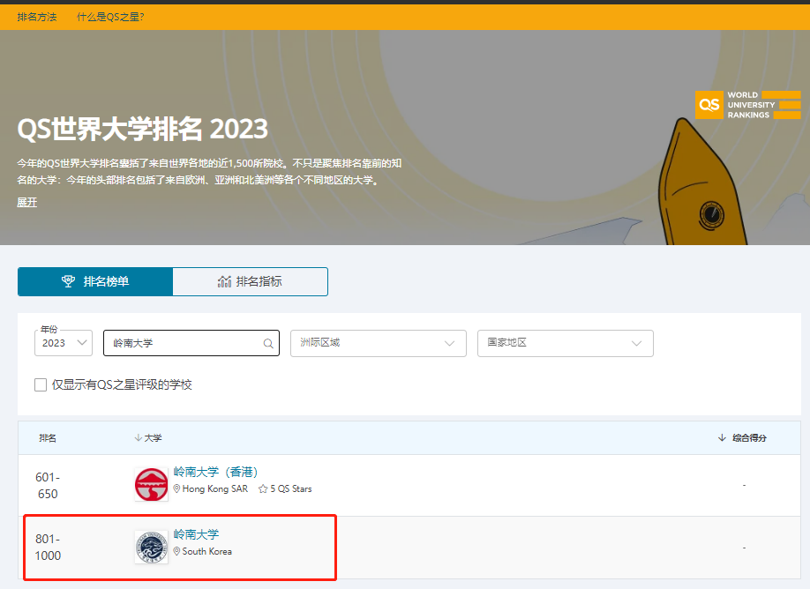Viewport: 810px width, 589px height.
Task: Click the 801-1000 rank cell
Action: 48,548
